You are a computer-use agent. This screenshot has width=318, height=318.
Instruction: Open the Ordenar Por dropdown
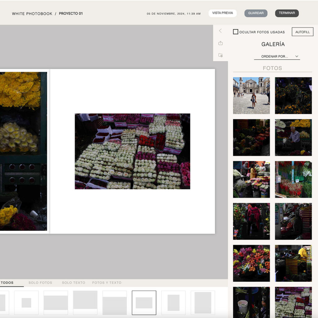[x=276, y=57]
